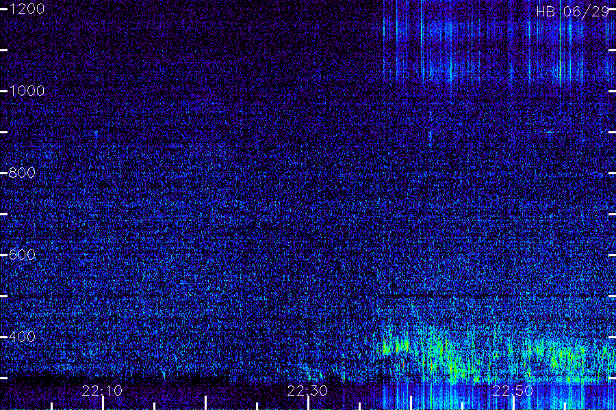Select the 22:50 time label

click(x=513, y=391)
